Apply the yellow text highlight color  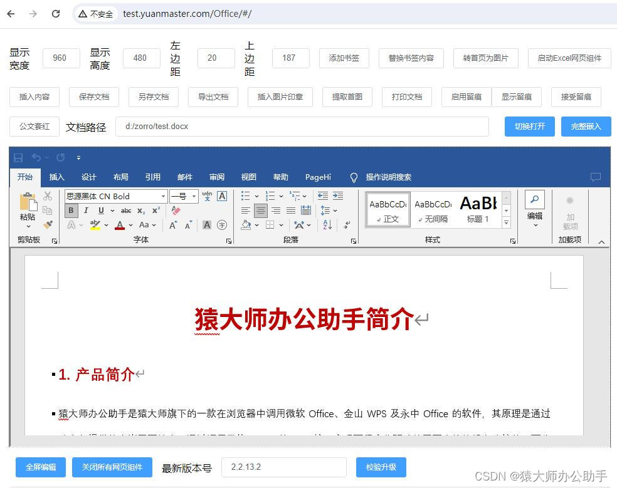(95, 225)
